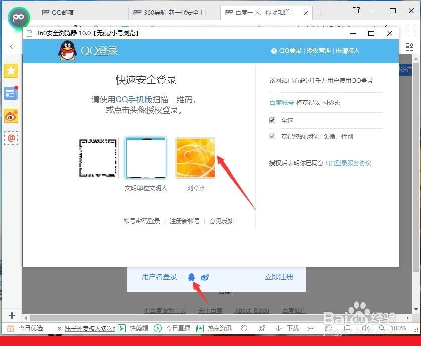Open the 百度帐号 link
Screen dimensions: 421x346
pyautogui.click(x=281, y=103)
